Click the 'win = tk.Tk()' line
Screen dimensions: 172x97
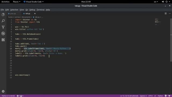click(22, 27)
